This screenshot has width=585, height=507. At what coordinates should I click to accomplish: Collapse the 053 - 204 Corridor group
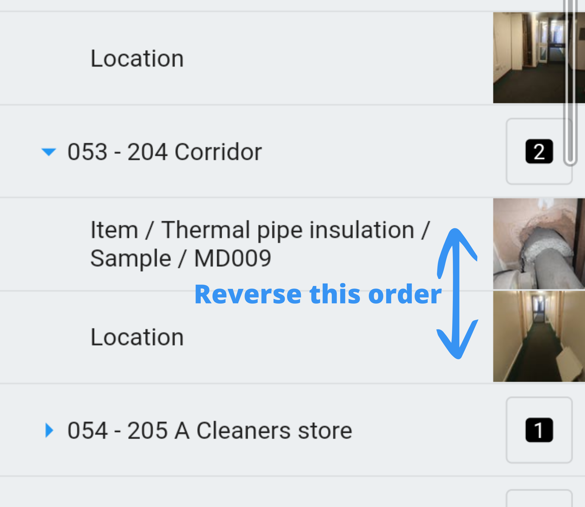[49, 152]
